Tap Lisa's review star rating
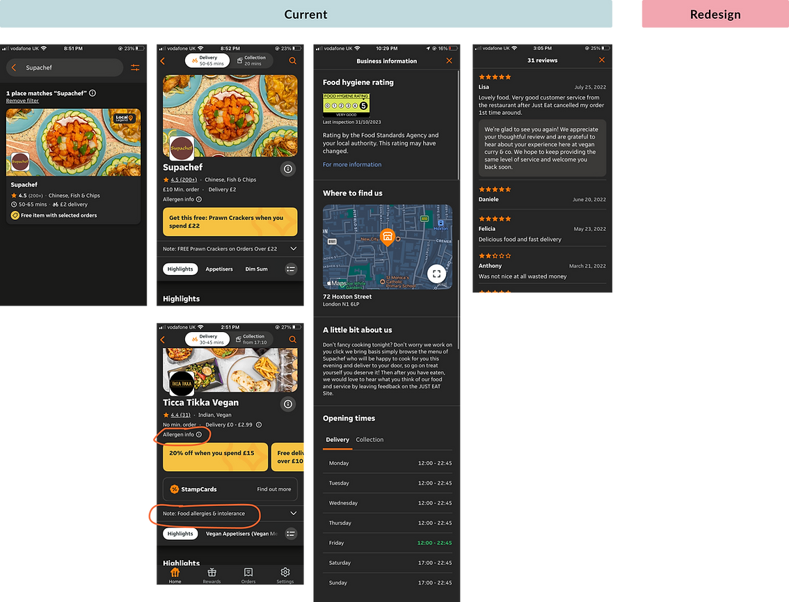 [x=495, y=77]
